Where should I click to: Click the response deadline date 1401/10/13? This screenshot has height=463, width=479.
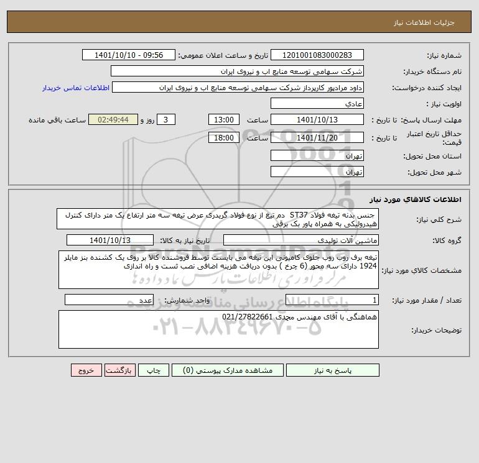pyautogui.click(x=317, y=120)
